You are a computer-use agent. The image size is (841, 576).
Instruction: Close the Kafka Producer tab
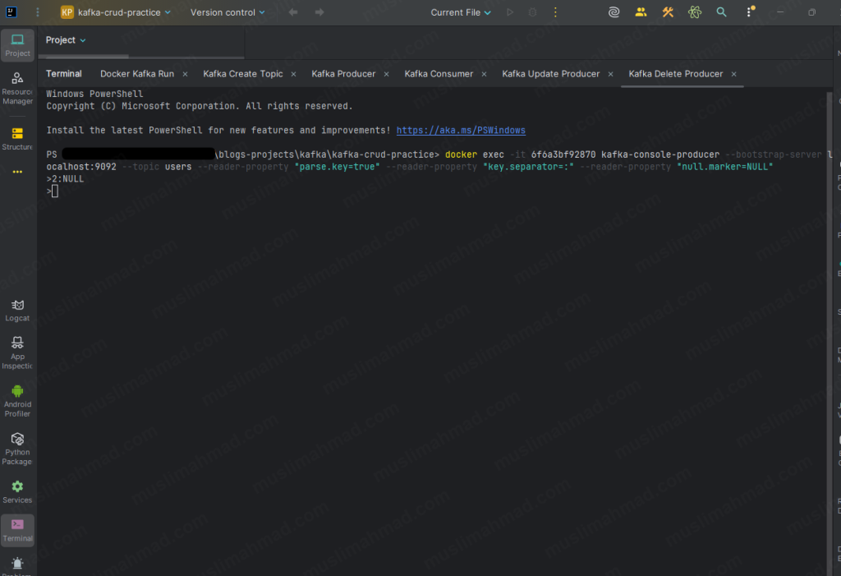click(386, 74)
